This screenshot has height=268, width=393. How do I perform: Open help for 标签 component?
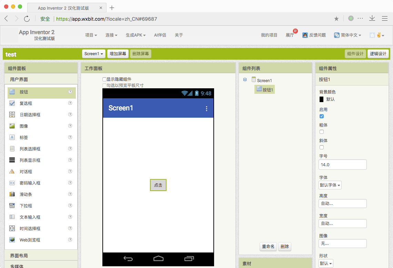(70, 137)
